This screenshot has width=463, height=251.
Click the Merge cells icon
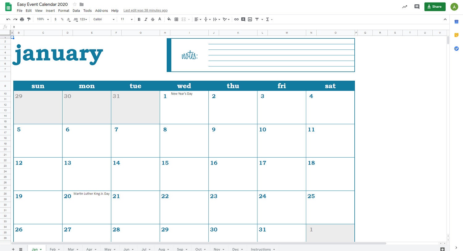tap(184, 19)
